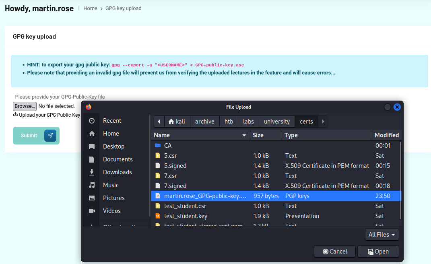Click the Firefox logo in dialog title bar
This screenshot has height=264, width=431.
pyautogui.click(x=89, y=107)
